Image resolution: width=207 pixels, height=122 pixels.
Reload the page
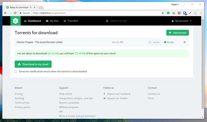coord(15,13)
